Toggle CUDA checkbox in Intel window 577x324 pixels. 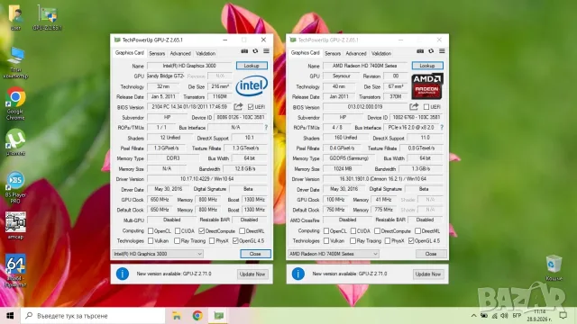pyautogui.click(x=178, y=231)
